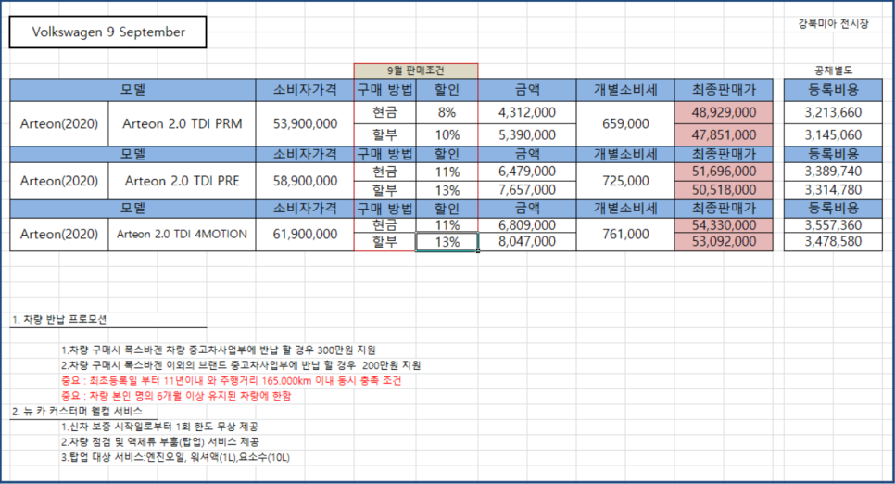This screenshot has height=484, width=895.
Task: Click the red note about 6개월 이상 유지
Action: [x=176, y=395]
